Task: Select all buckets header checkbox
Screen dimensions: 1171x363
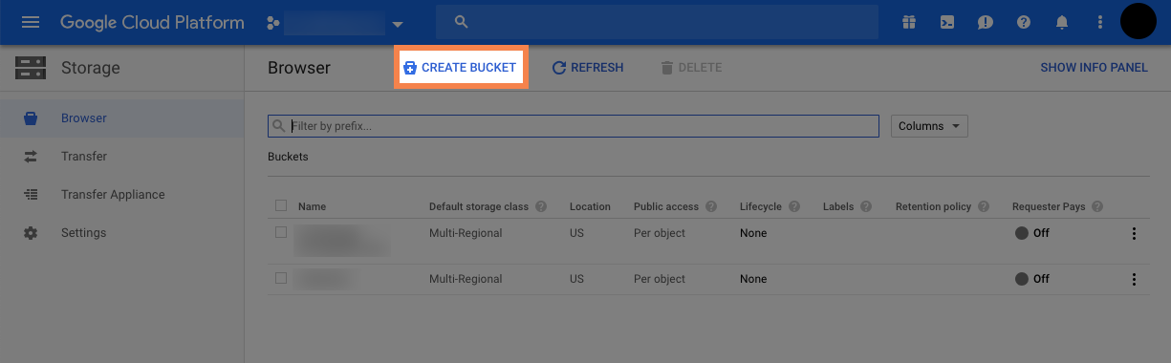Action: (x=281, y=205)
